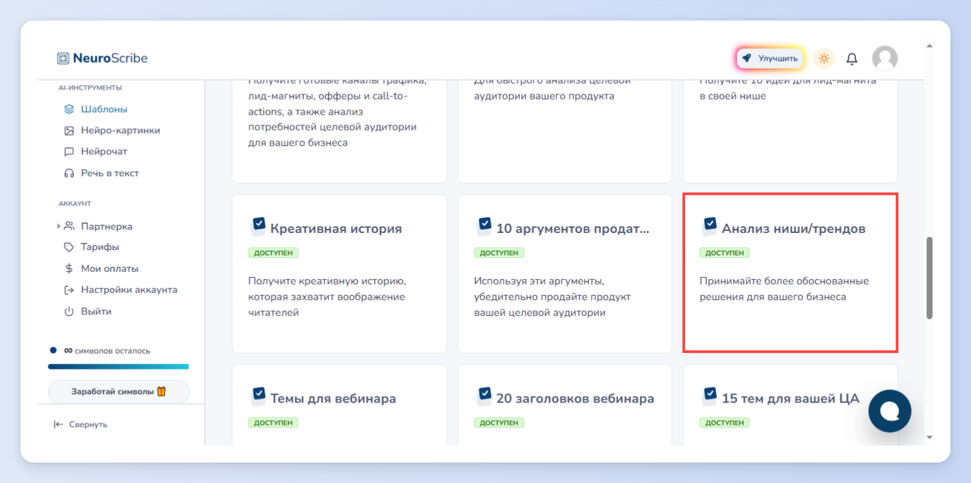The width and height of the screenshot is (971, 483).
Task: Open Анализ ниши/трендов template title
Action: coord(793,229)
